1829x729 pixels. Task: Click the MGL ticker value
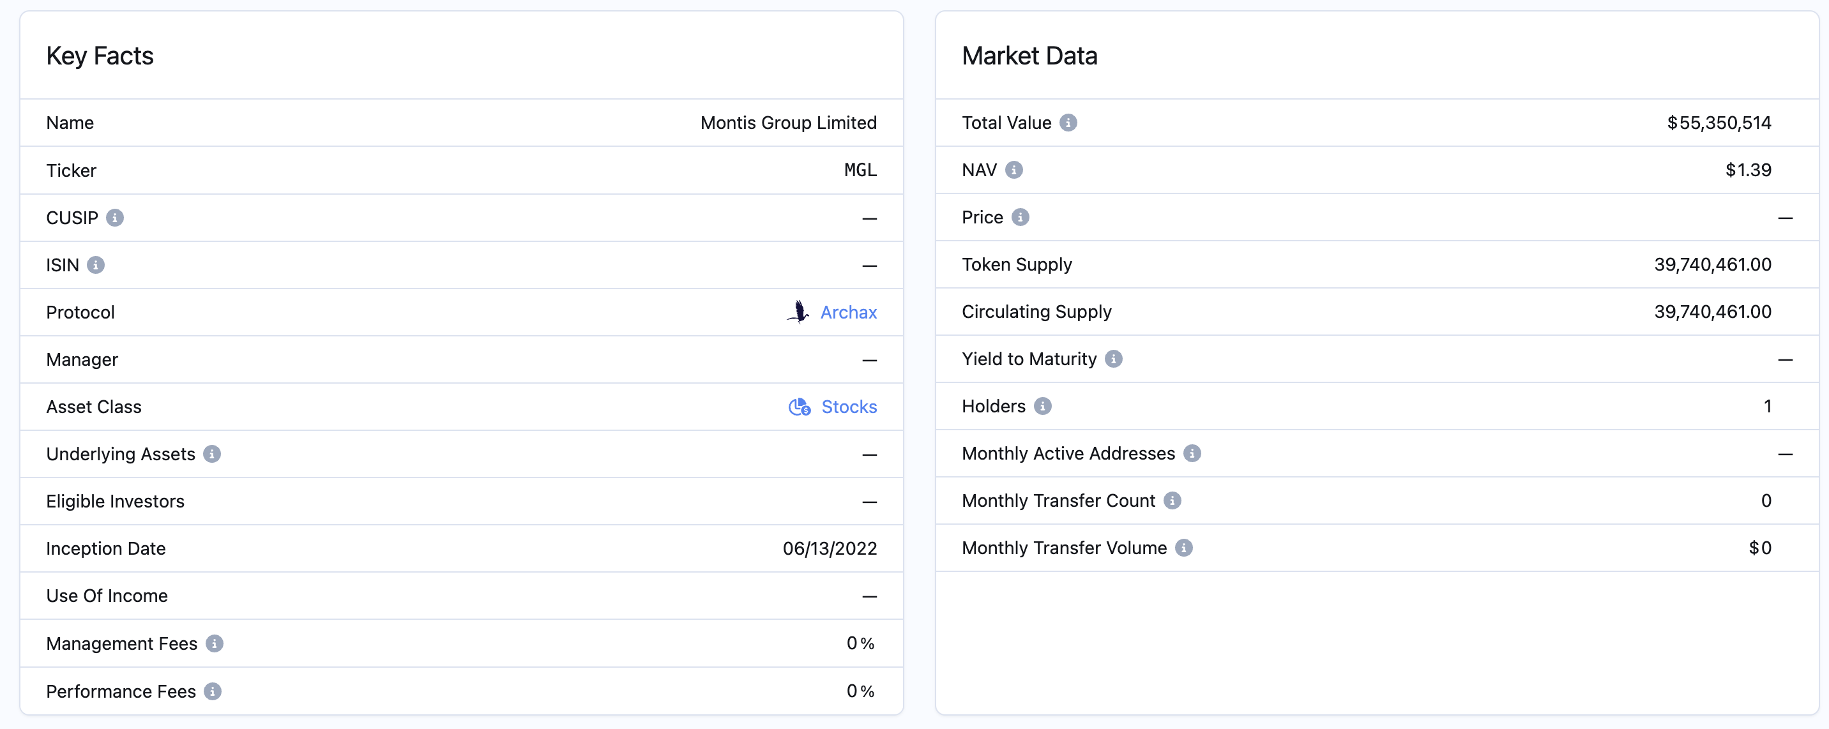pos(860,170)
